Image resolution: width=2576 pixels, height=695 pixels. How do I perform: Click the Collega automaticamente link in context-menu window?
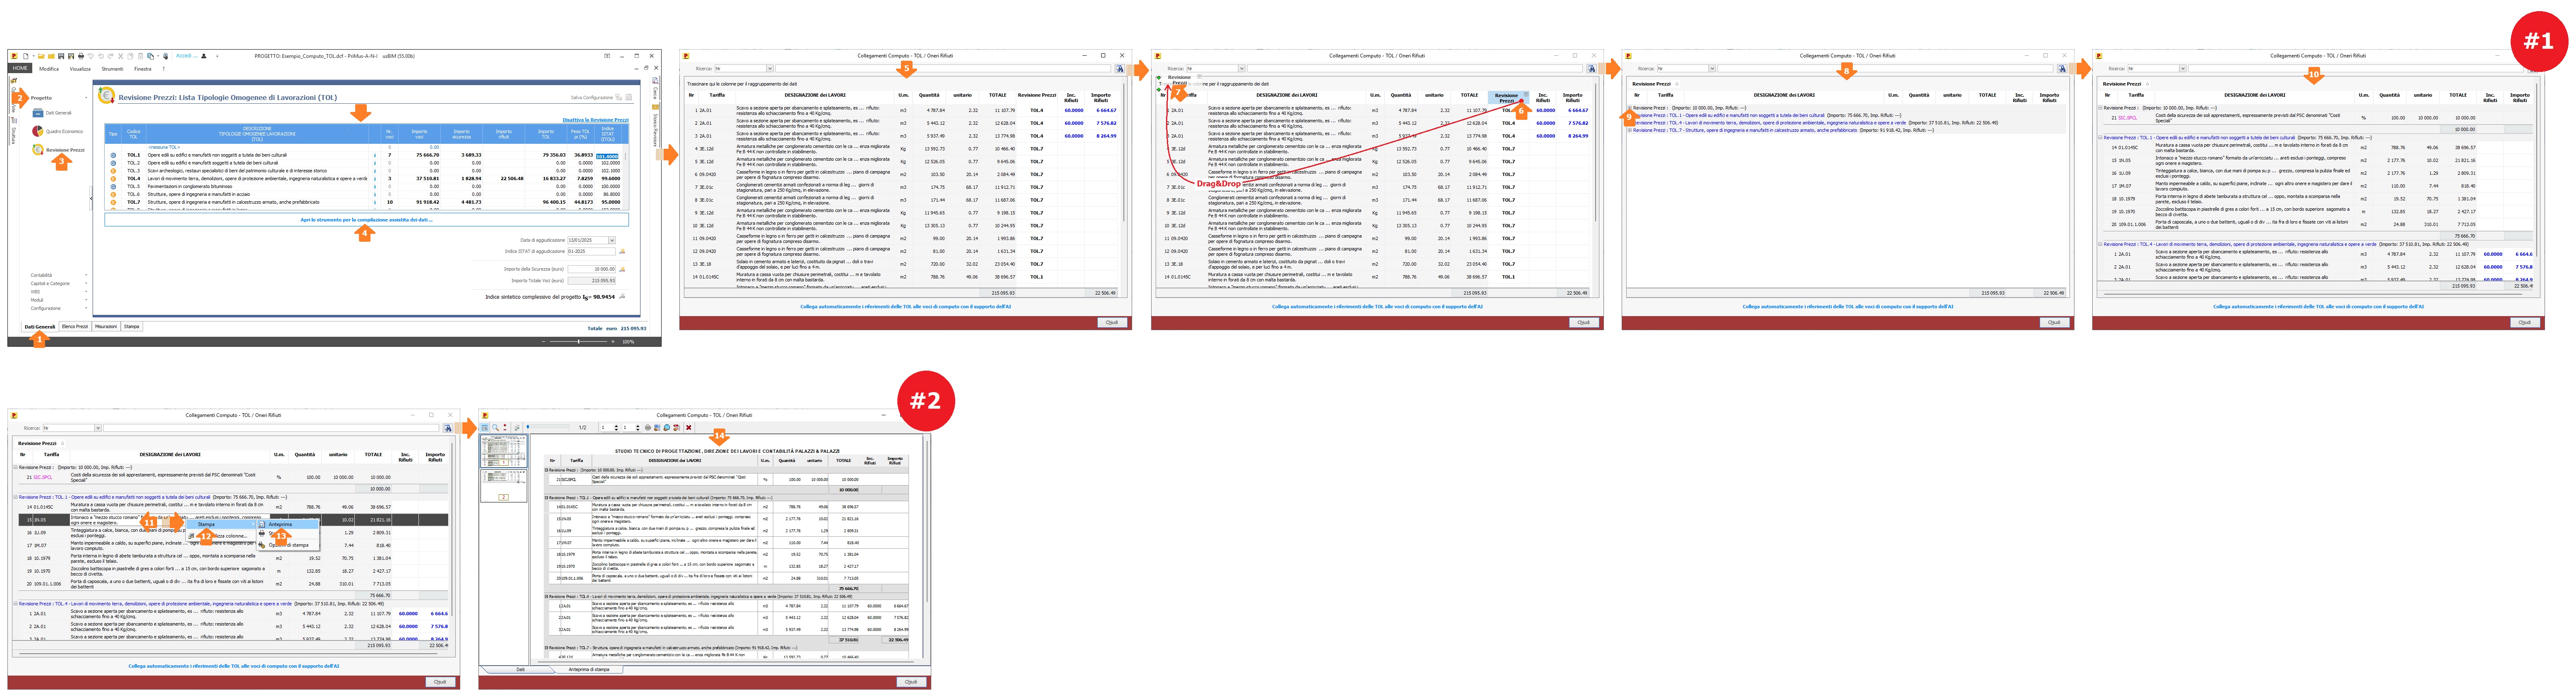coord(234,666)
